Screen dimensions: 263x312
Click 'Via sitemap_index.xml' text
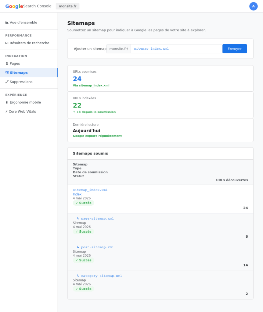point(91,85)
